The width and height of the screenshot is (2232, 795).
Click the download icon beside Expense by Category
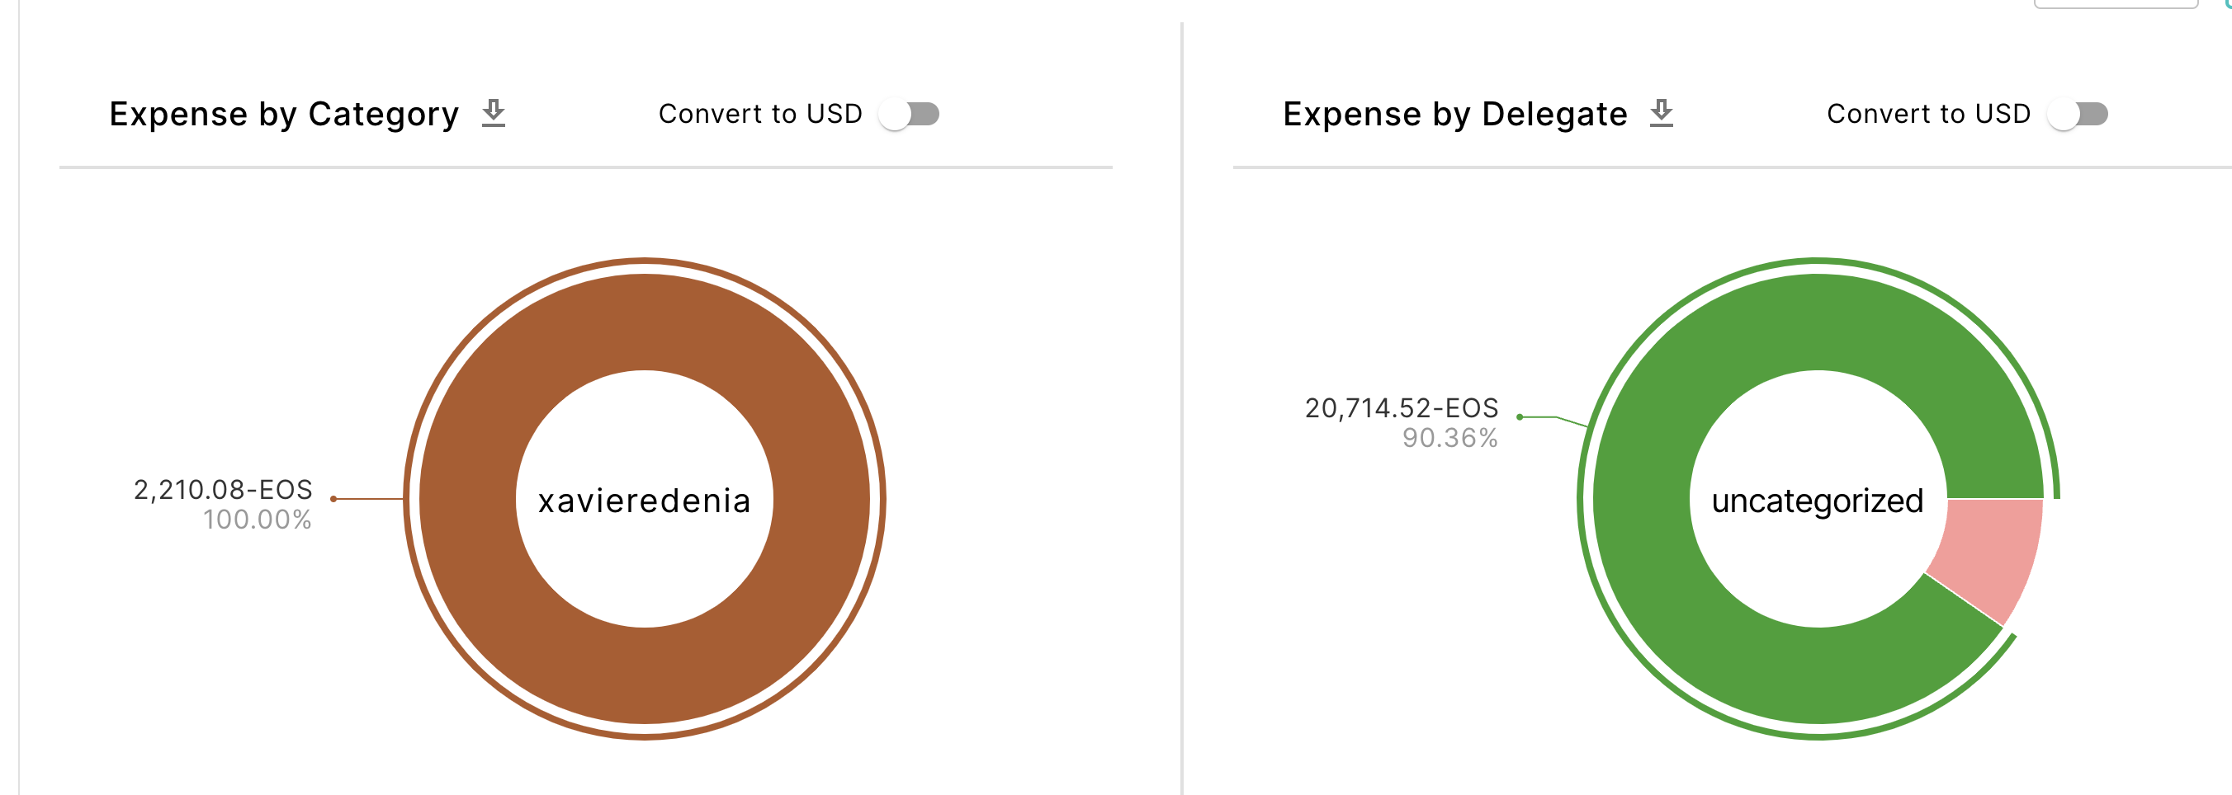click(x=494, y=111)
